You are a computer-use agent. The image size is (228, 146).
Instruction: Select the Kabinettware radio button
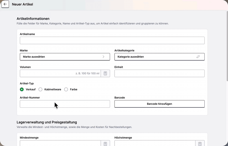tap(40, 89)
